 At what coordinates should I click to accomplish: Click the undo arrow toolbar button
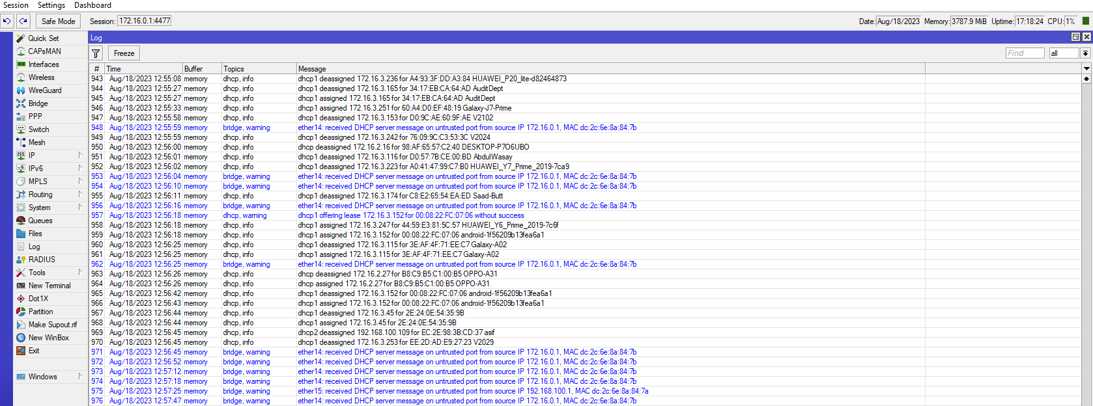pyautogui.click(x=7, y=21)
